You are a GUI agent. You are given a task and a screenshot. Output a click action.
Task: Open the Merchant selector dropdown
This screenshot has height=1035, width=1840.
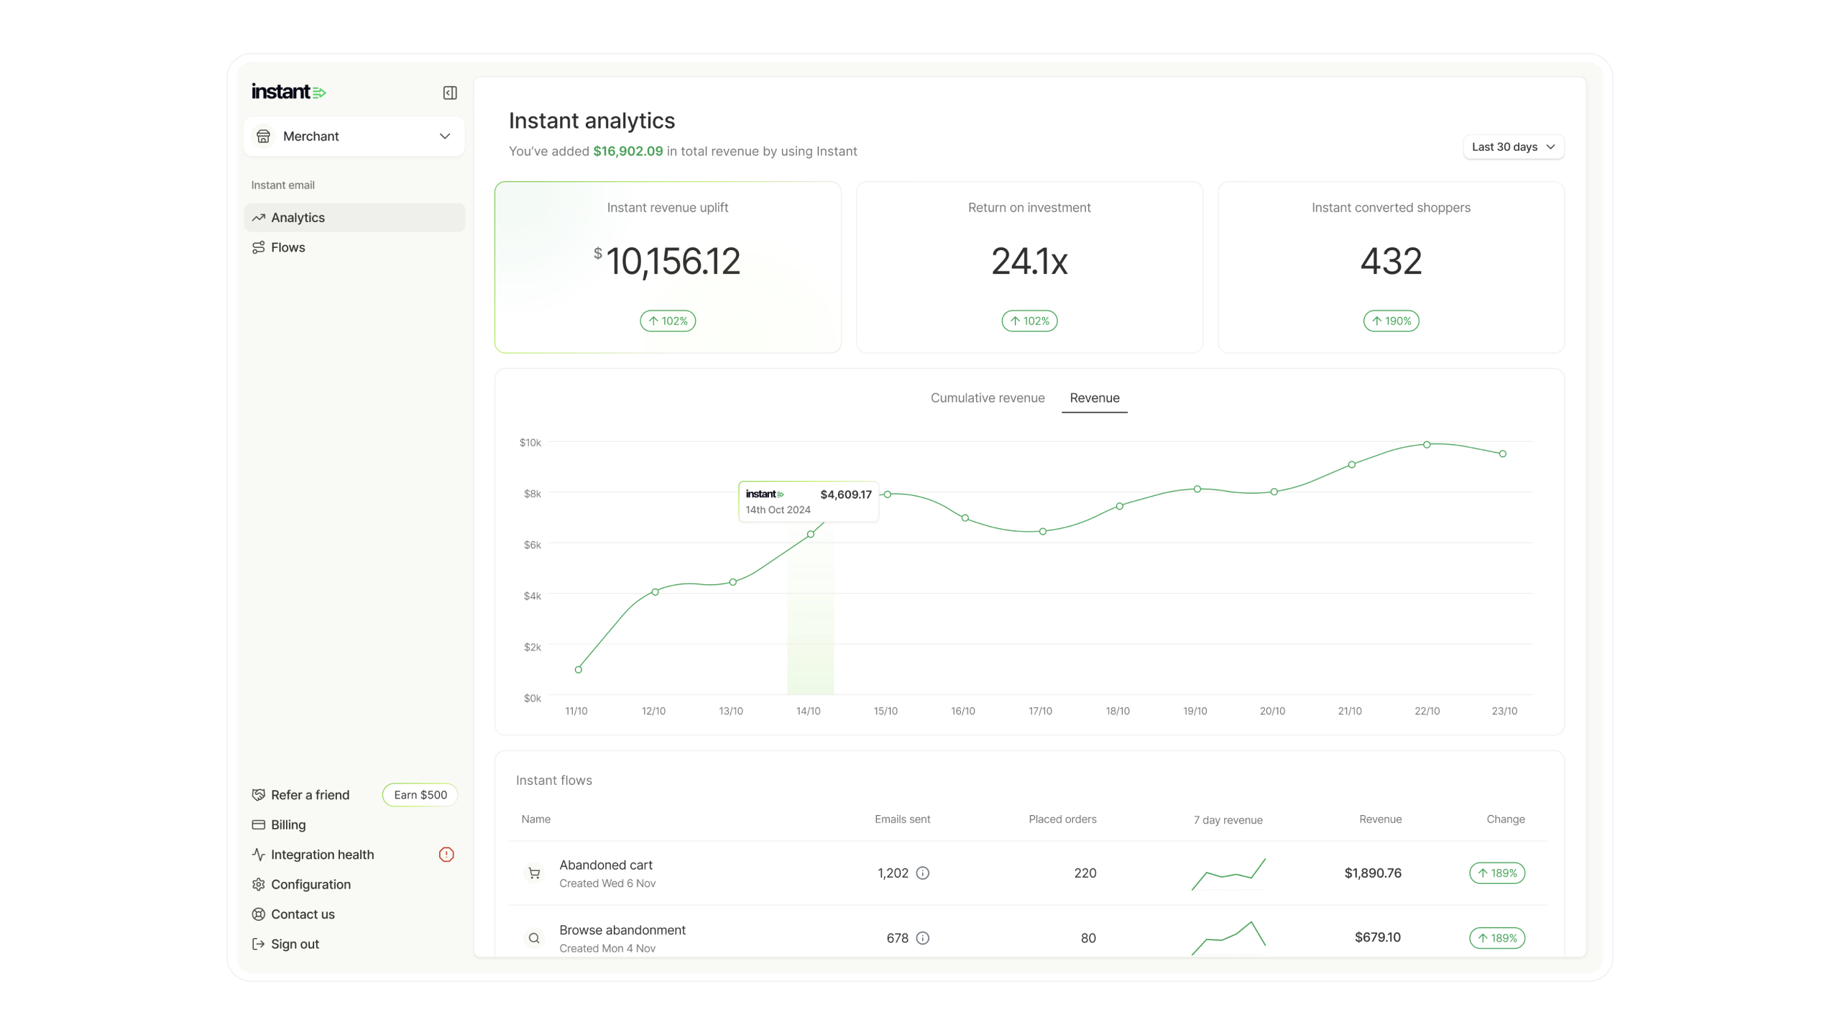(354, 137)
